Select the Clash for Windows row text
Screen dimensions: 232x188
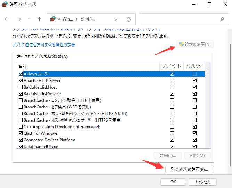[41, 133]
